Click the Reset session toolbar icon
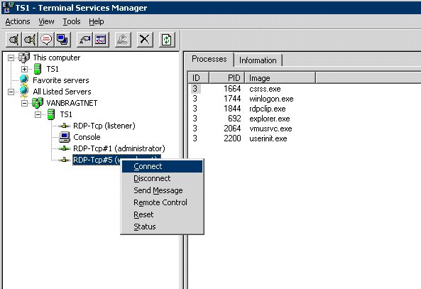Screen dimensions: 421x289 [84, 40]
